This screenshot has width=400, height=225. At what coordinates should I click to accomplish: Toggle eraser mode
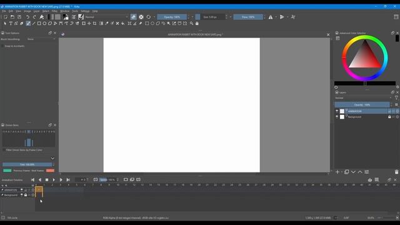click(133, 17)
